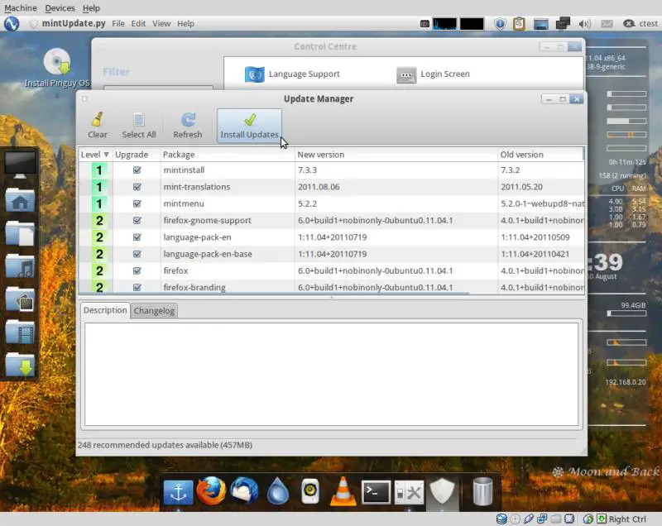Image resolution: width=662 pixels, height=526 pixels.
Task: Open Install Pinguy OS desktop icon
Action: [x=57, y=68]
